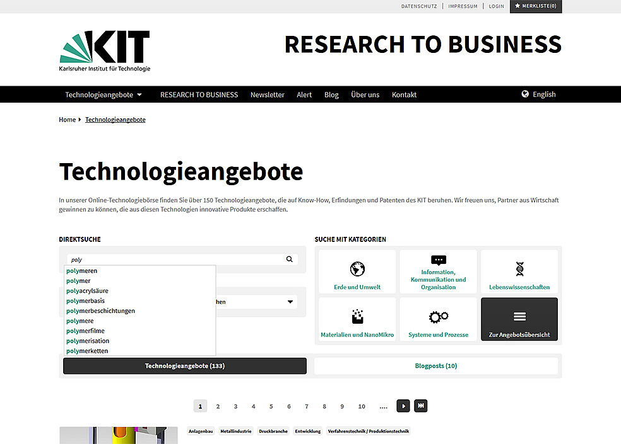The height and width of the screenshot is (444, 621).
Task: Expand the Technologieangebote navigation dropdown
Action: coord(140,94)
